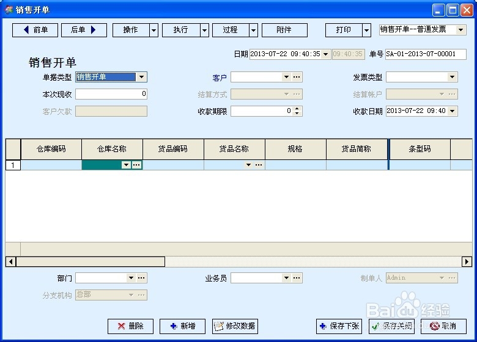Click the 业务员 ellipsis browse button
This screenshot has width=477, height=342.
[297, 278]
